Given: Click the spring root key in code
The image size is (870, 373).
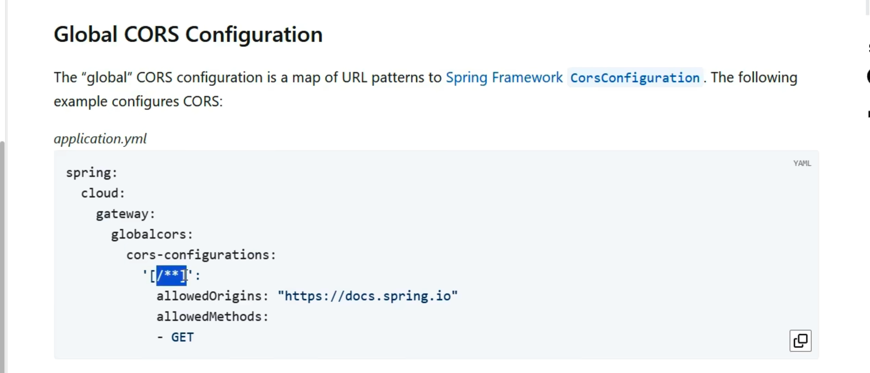Looking at the screenshot, I should click(89, 173).
